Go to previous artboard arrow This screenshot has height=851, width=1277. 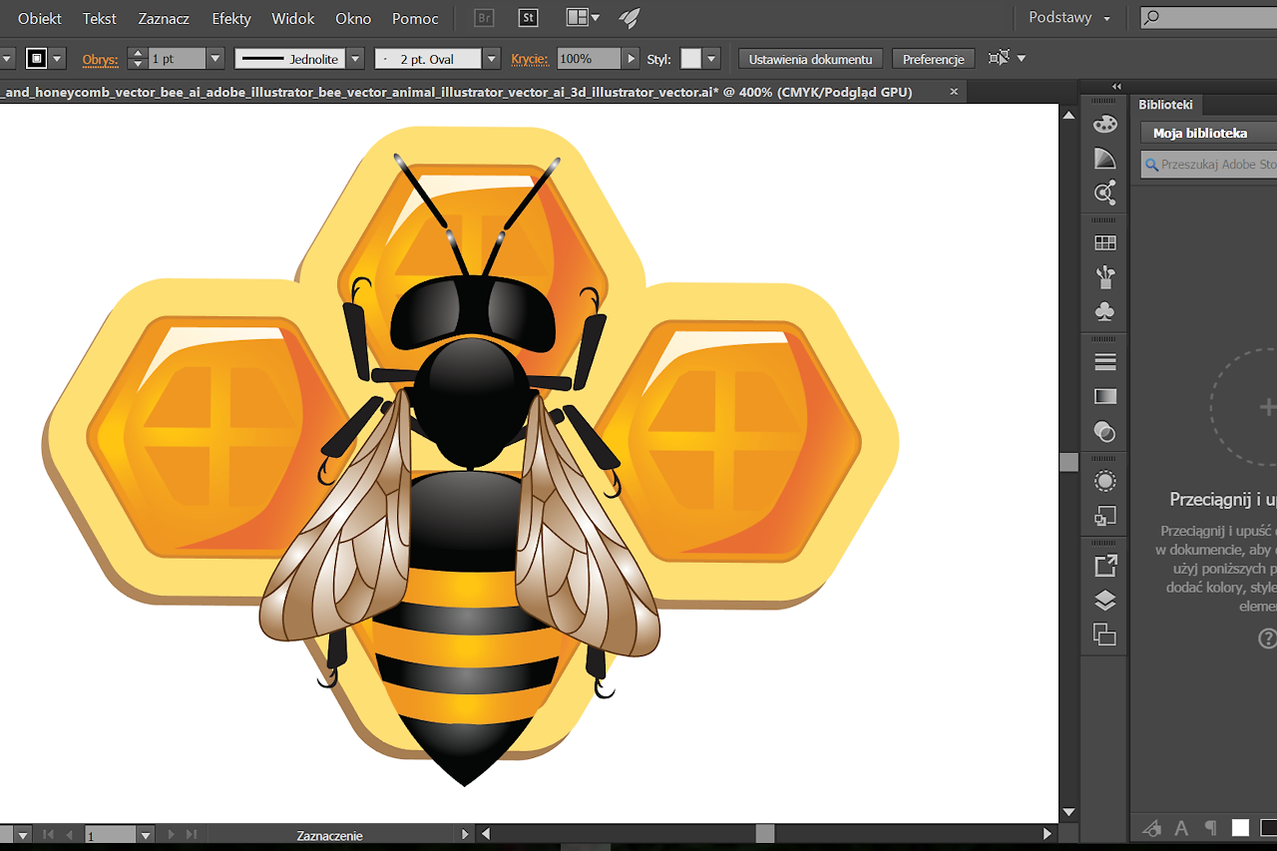[69, 834]
